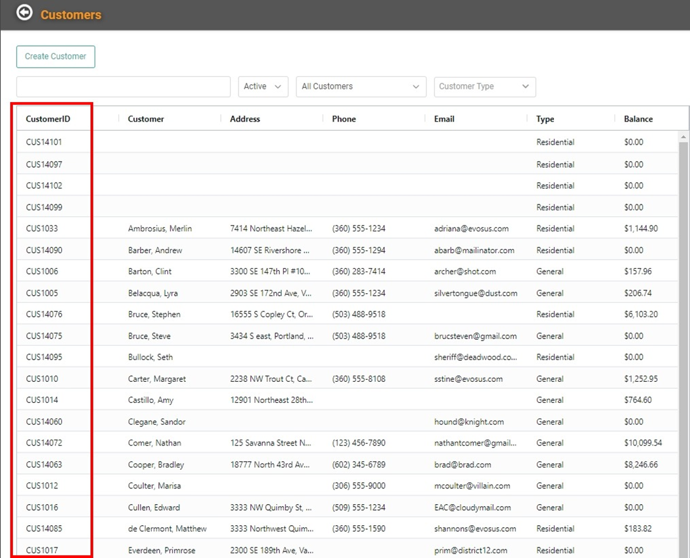Click the Type column header
The image size is (690, 558).
[x=545, y=119]
